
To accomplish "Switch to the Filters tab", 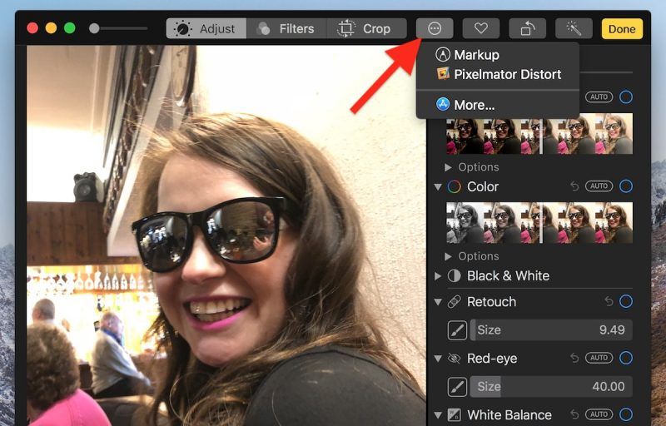I will (286, 28).
